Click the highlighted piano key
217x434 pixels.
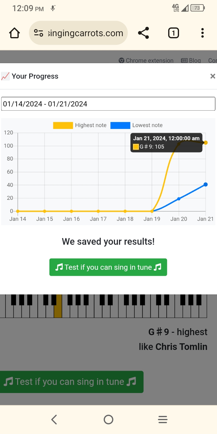pos(58,306)
